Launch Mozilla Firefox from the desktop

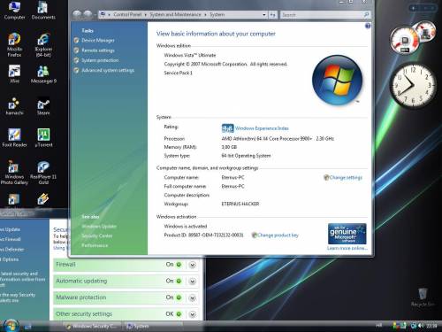14,44
